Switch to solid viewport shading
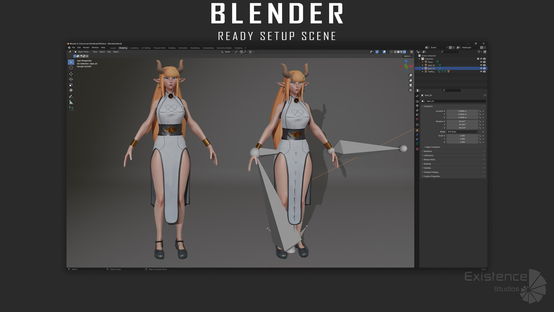Image resolution: width=554 pixels, height=312 pixels. point(398,52)
